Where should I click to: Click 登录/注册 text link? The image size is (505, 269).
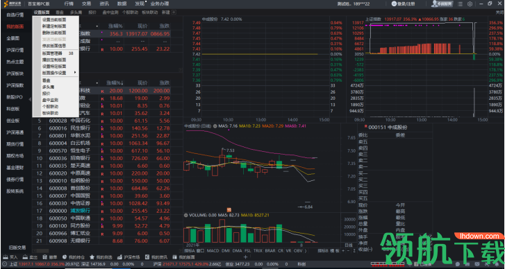pos(406,4)
